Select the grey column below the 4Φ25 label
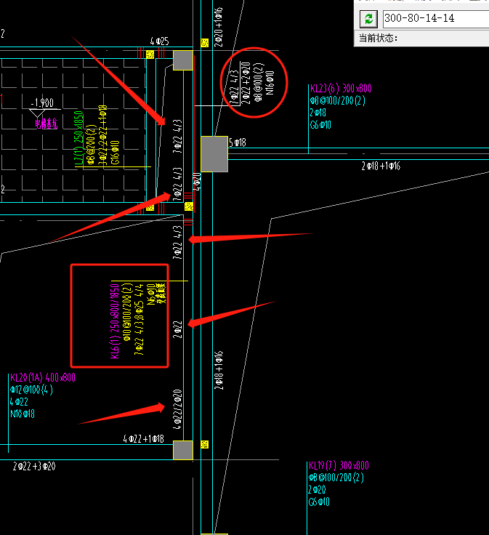The image size is (489, 535). [x=183, y=60]
